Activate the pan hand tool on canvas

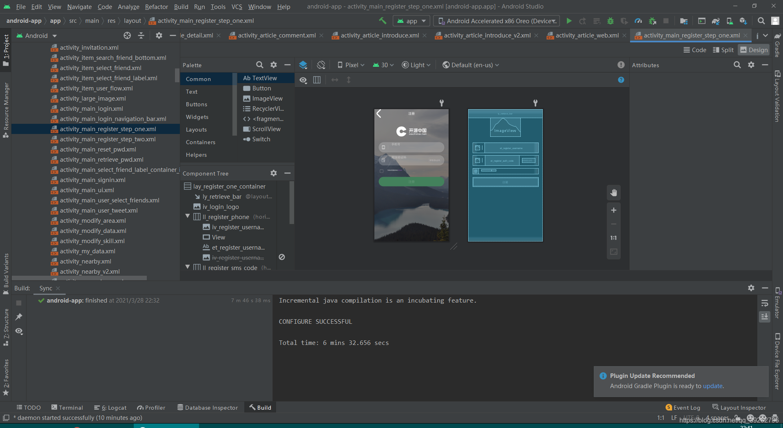coord(613,193)
